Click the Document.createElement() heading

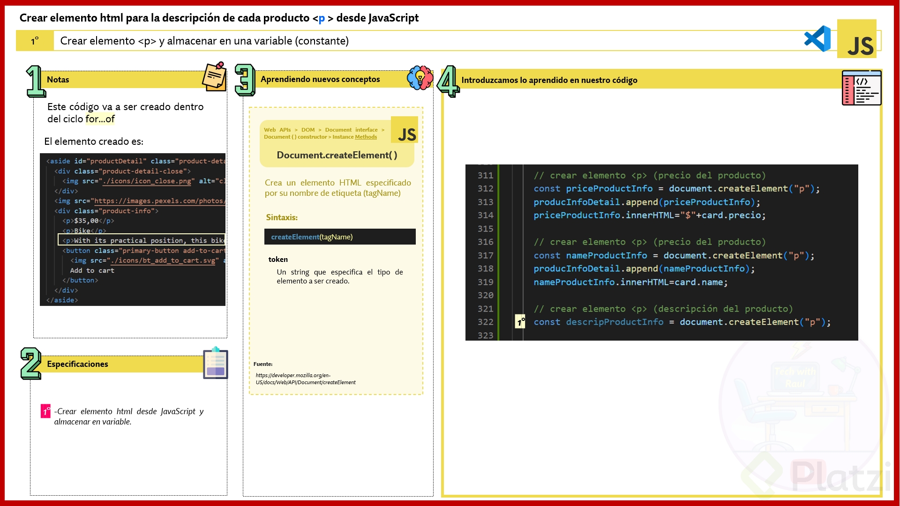337,155
